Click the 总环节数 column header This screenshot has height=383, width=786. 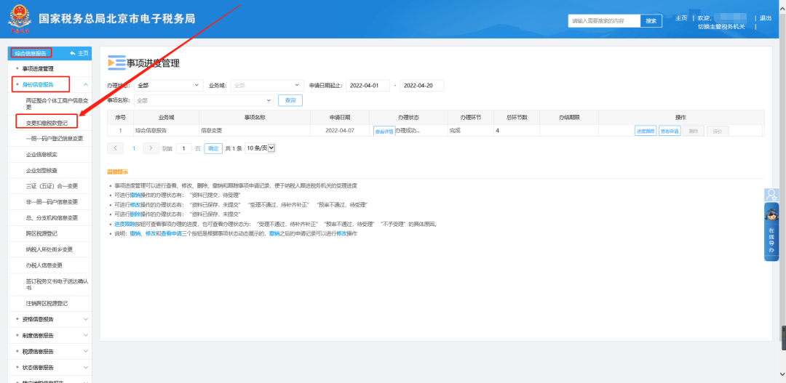517,117
